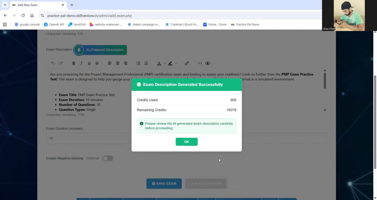Click the Save Exam button
Screen dimensions: 377x200
click(164, 183)
